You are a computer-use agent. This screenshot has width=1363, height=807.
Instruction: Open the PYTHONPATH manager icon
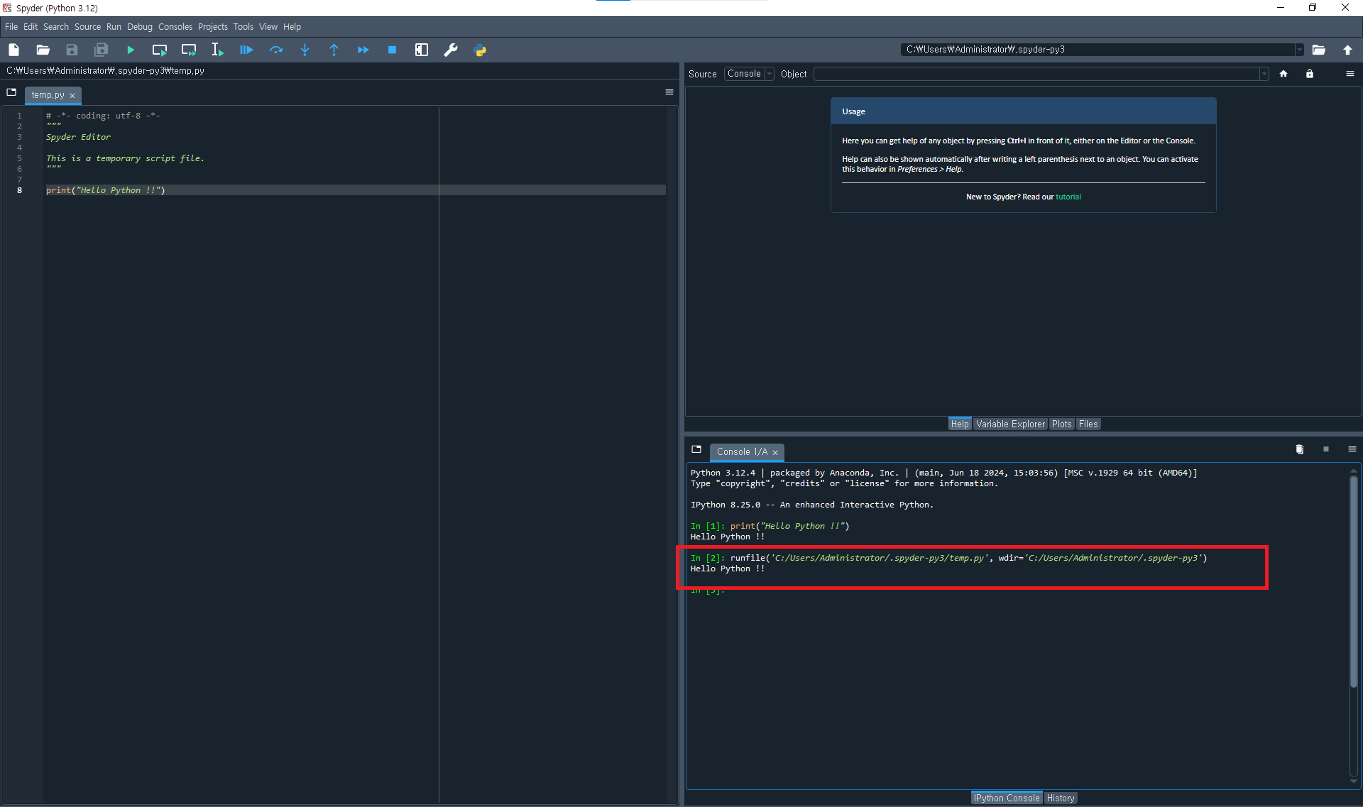pos(480,50)
